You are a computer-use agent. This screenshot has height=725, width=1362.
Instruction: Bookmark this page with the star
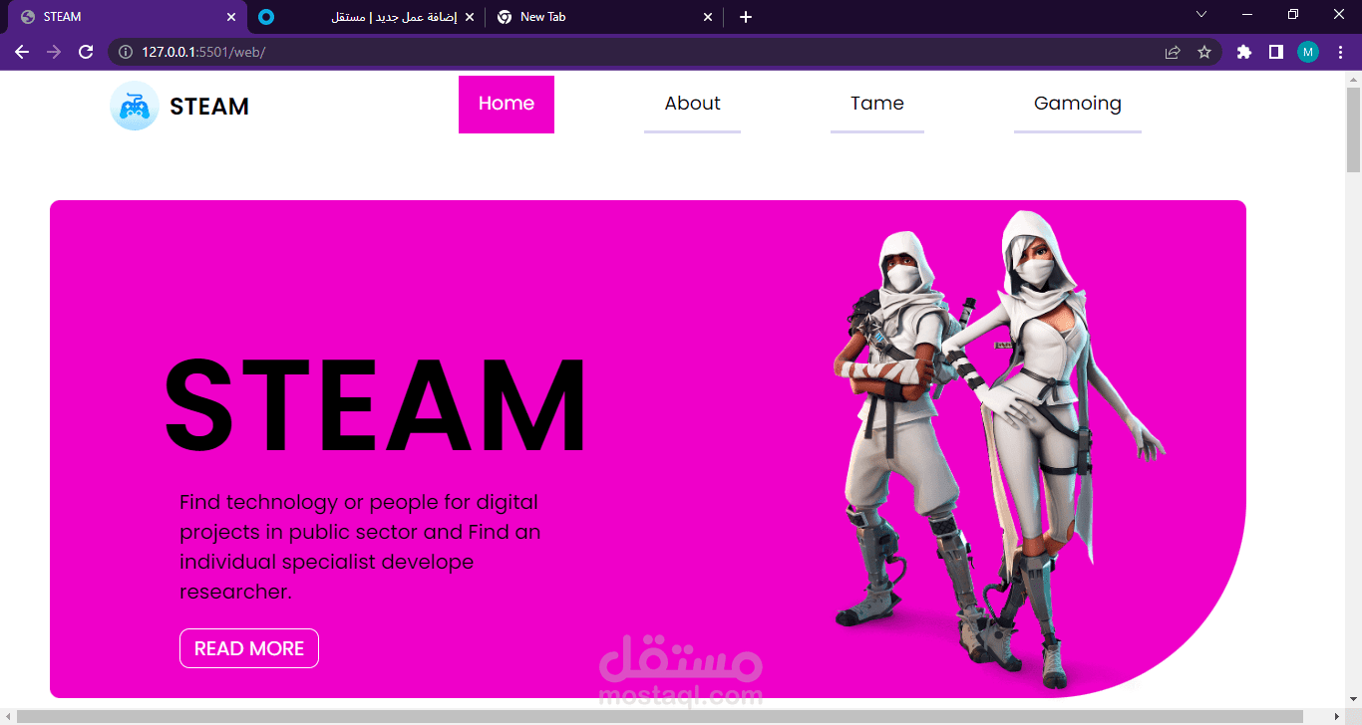tap(1203, 52)
